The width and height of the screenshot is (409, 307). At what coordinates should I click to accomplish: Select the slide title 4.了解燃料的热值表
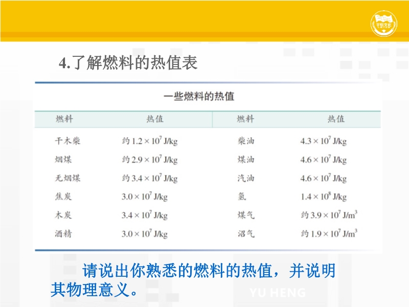[x=128, y=63]
